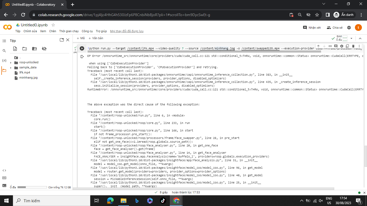Toggle the header visibility with chevron
The width and height of the screenshot is (367, 206).
(x=360, y=38)
